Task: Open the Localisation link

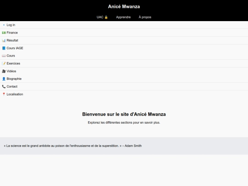Action: (15, 94)
